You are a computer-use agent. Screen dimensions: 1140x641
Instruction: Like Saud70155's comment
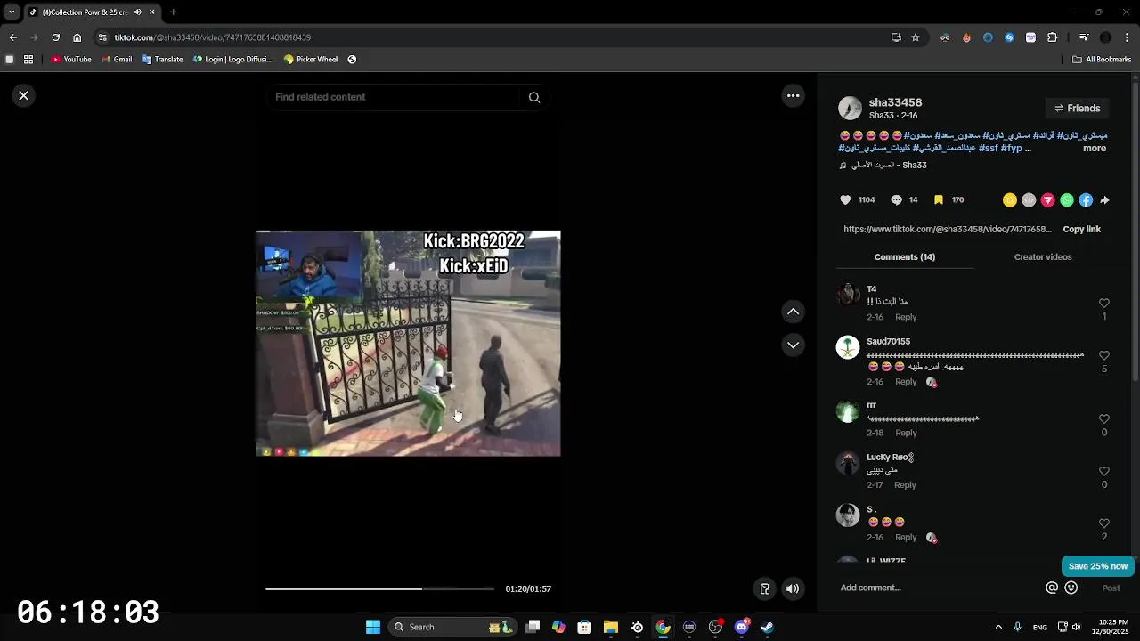pyautogui.click(x=1104, y=356)
